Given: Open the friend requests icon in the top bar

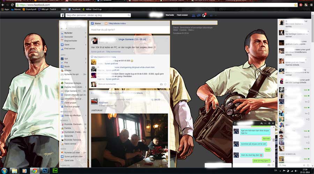Looking at the screenshot, I should click(x=193, y=15).
